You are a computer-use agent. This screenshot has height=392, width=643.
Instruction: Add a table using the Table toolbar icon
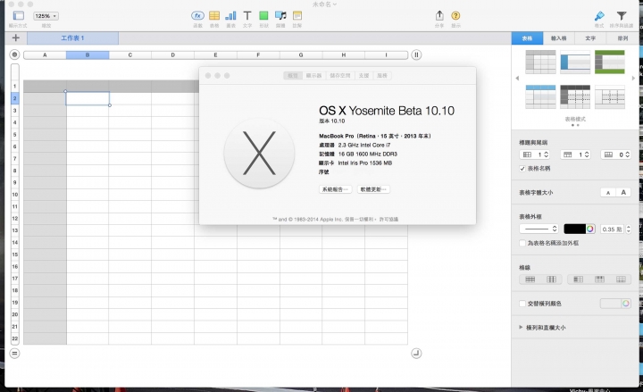[214, 15]
